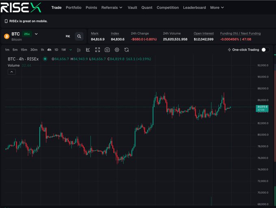Take a chart snapshot with camera icon

point(107,50)
